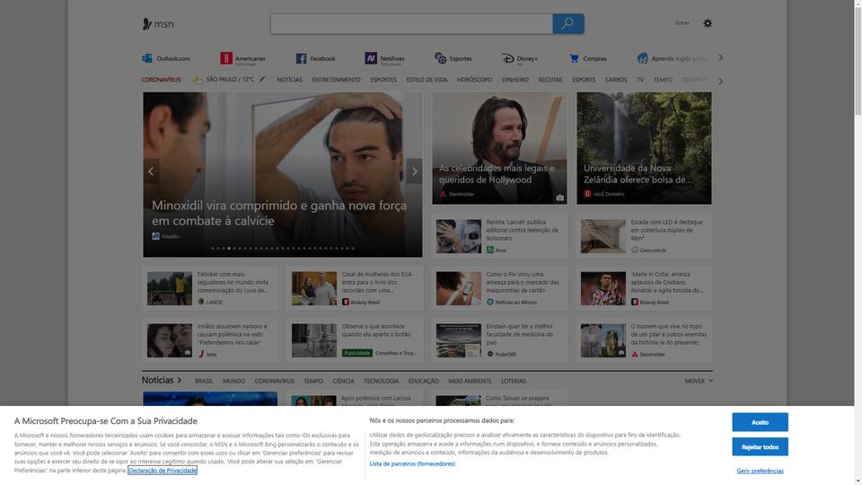Open the CARROS navigation item
The image size is (862, 485).
pos(616,80)
